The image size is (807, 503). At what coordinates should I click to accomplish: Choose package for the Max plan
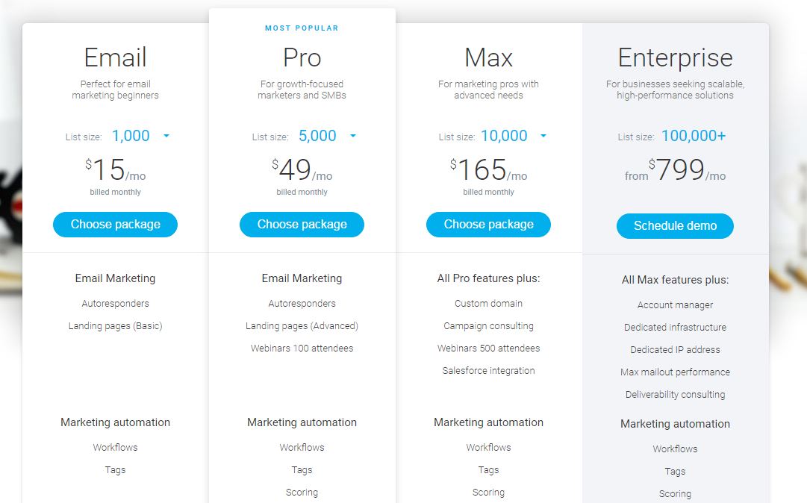[x=488, y=225]
